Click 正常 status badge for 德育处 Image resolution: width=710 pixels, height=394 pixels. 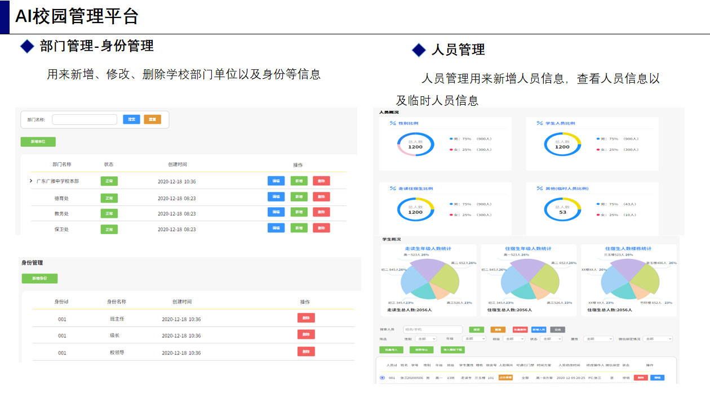109,198
